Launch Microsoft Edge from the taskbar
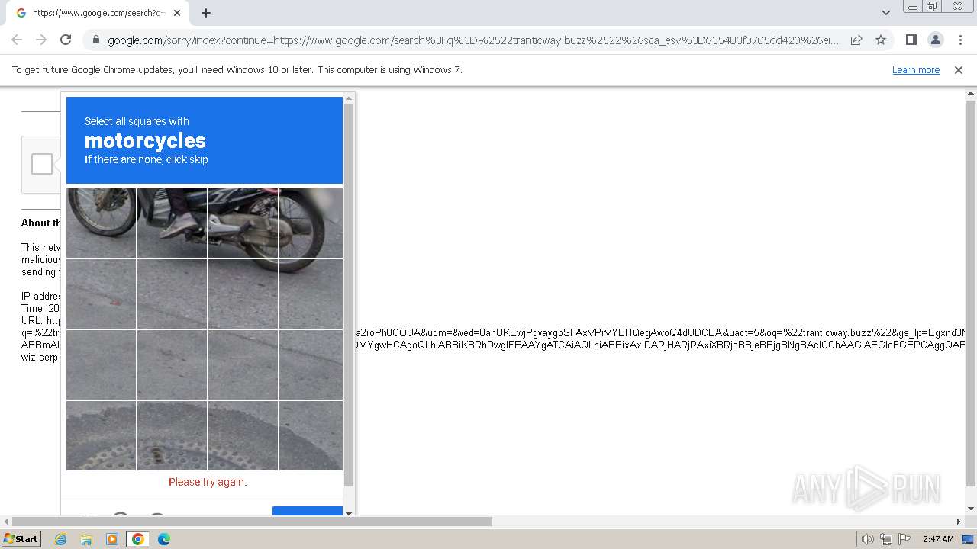The width and height of the screenshot is (977, 549). (x=163, y=539)
